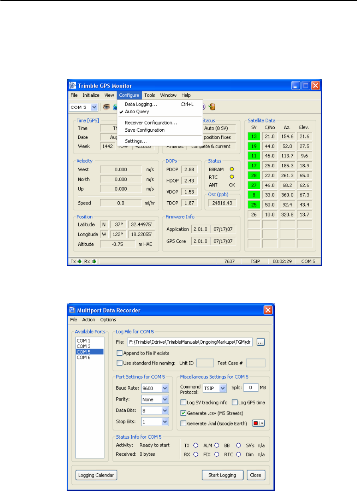Click the BB indicator circle in recorder
Screen dimensions: 357x491
coord(238,445)
